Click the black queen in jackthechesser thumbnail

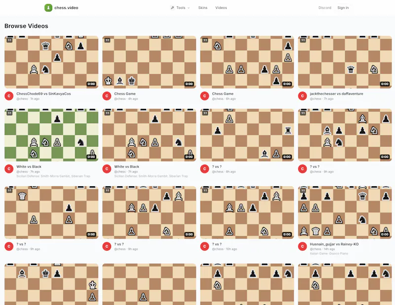click(351, 69)
